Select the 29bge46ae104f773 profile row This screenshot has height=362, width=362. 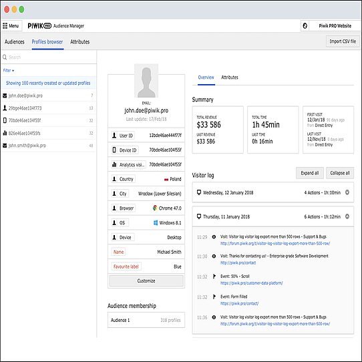[x=49, y=108]
